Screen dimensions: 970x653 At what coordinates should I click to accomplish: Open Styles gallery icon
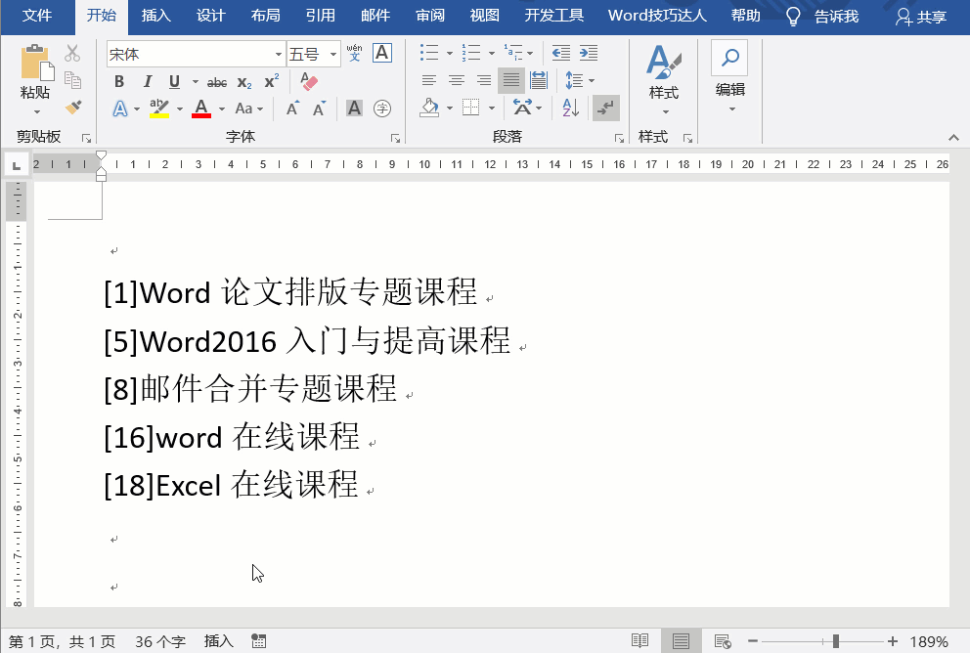(664, 62)
